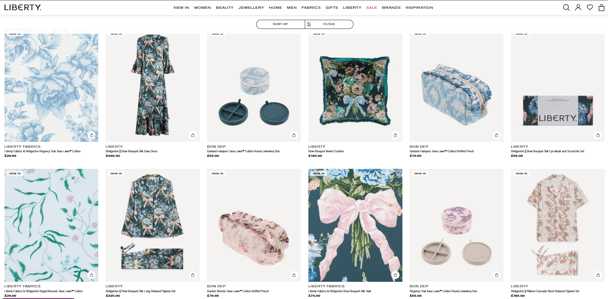The image size is (608, 299).
Task: Click the Liberty logo
Action: pos(23,7)
